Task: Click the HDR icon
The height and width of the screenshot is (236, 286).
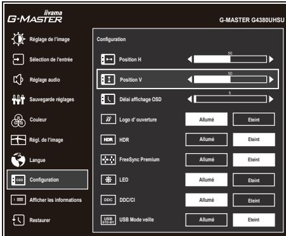Action: pyautogui.click(x=108, y=139)
